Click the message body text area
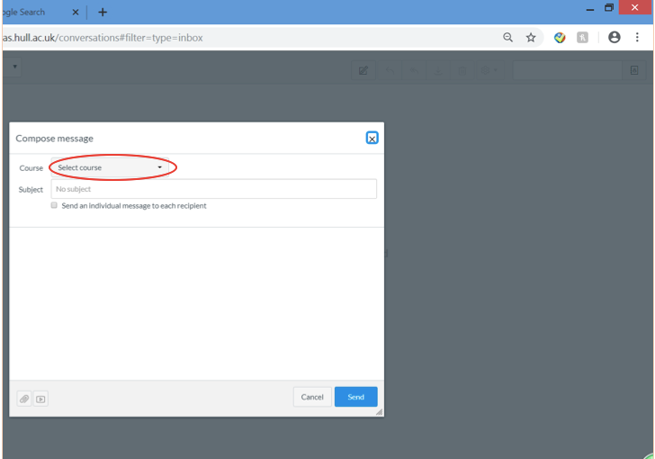 pos(196,304)
